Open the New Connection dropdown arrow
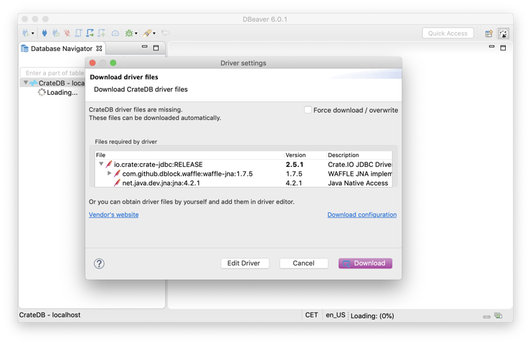This screenshot has height=344, width=531. (x=33, y=33)
